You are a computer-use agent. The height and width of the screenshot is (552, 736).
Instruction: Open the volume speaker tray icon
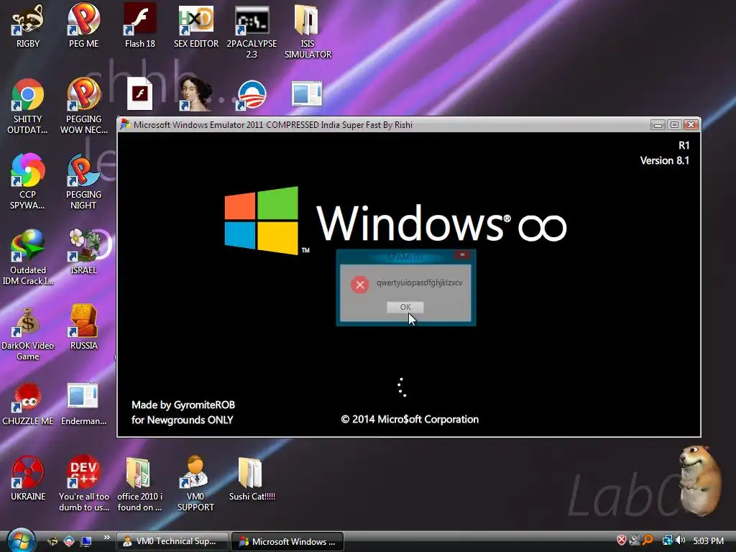681,540
